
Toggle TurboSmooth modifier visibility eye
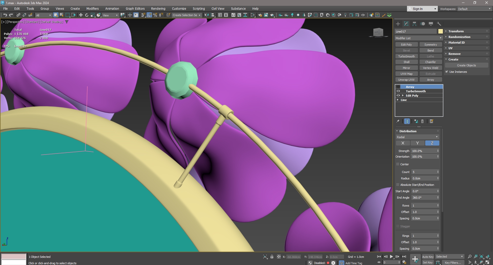click(x=398, y=91)
